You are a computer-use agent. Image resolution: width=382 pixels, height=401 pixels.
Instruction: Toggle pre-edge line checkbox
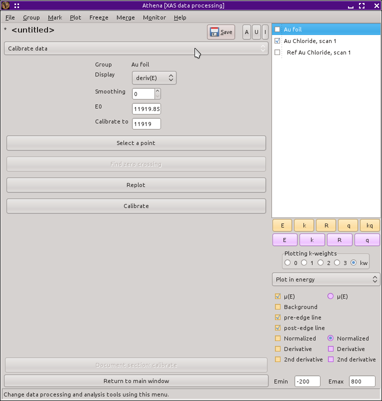pyautogui.click(x=277, y=317)
